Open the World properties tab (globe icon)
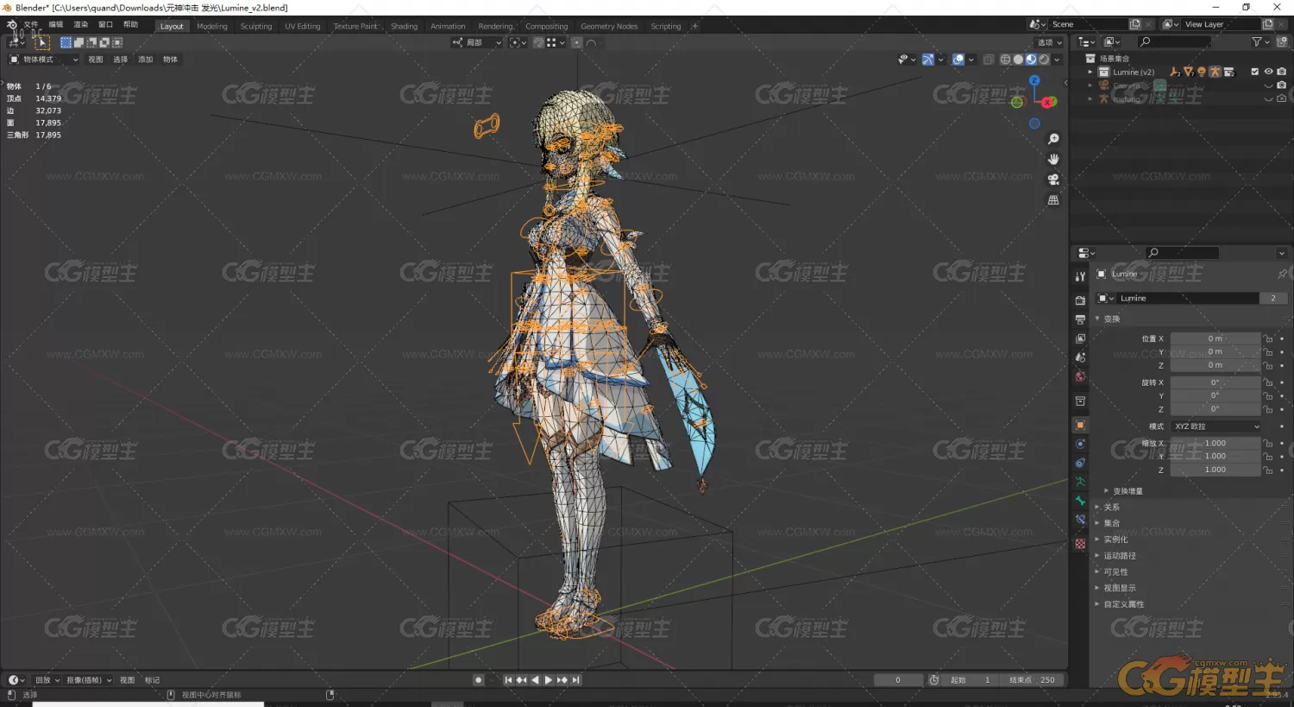This screenshot has height=707, width=1294. click(x=1080, y=376)
